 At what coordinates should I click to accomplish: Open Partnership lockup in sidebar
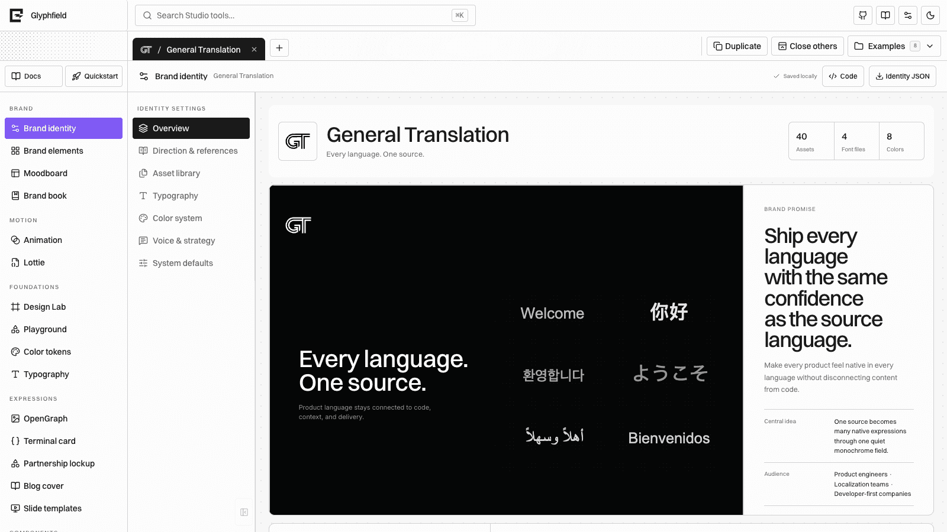click(63, 463)
